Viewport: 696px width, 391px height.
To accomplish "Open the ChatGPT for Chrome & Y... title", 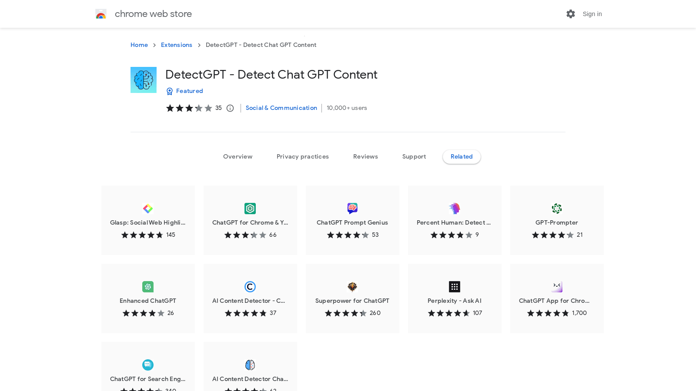I will [x=250, y=223].
